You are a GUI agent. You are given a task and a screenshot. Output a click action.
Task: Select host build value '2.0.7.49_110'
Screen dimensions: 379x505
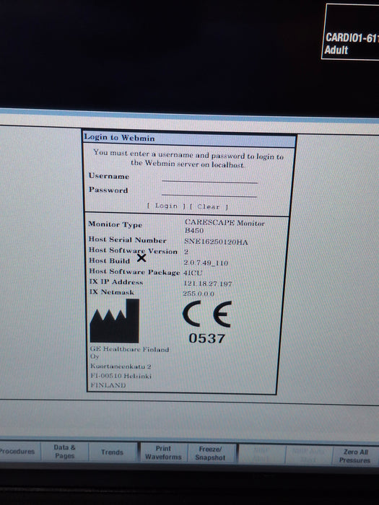[x=206, y=263]
